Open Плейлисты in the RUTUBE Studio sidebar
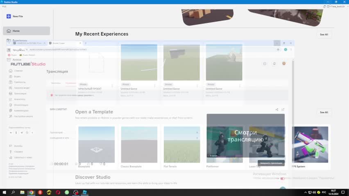Screen dimensions: 349x196 point(20,82)
